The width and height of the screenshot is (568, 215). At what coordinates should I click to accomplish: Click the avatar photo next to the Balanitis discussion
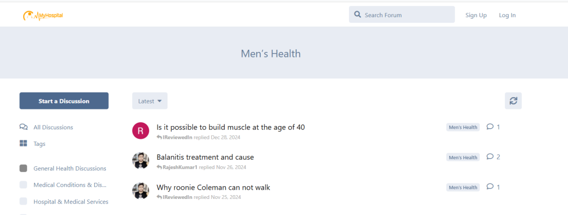click(x=140, y=160)
